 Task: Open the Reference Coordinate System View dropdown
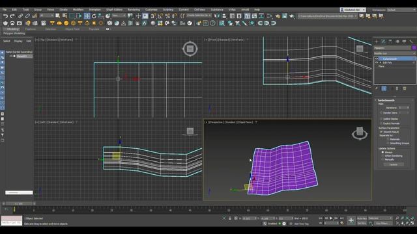click(119, 16)
